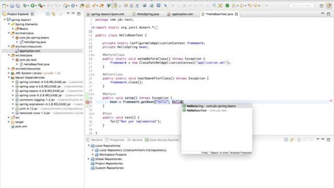Choose HelloSpring from the autocomplete list
This screenshot has height=188, width=334.
click(x=217, y=106)
